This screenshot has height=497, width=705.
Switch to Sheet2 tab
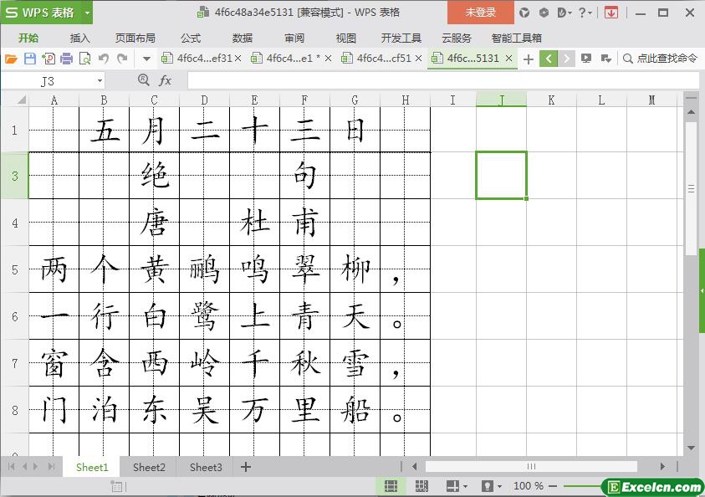[149, 467]
